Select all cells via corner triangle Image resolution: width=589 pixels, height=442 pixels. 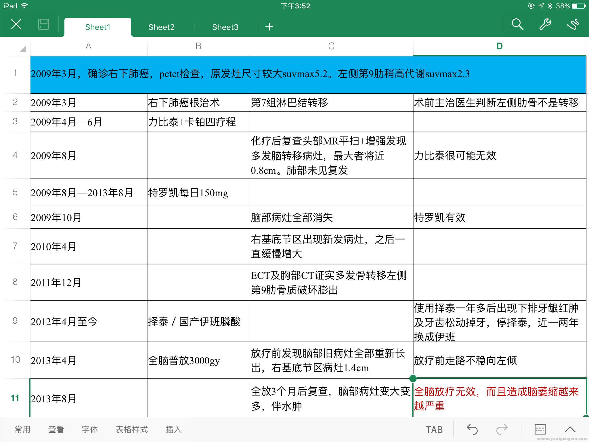point(23,49)
